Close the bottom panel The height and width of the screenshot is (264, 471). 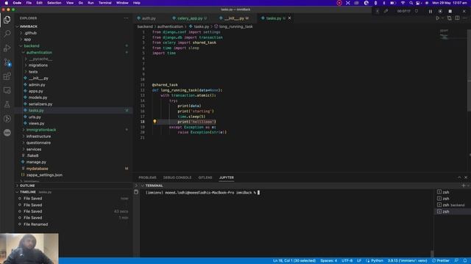point(466,177)
